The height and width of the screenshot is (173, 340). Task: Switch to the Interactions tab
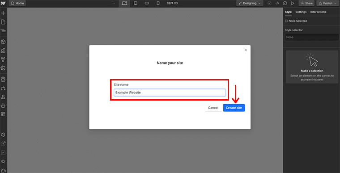coord(318,12)
